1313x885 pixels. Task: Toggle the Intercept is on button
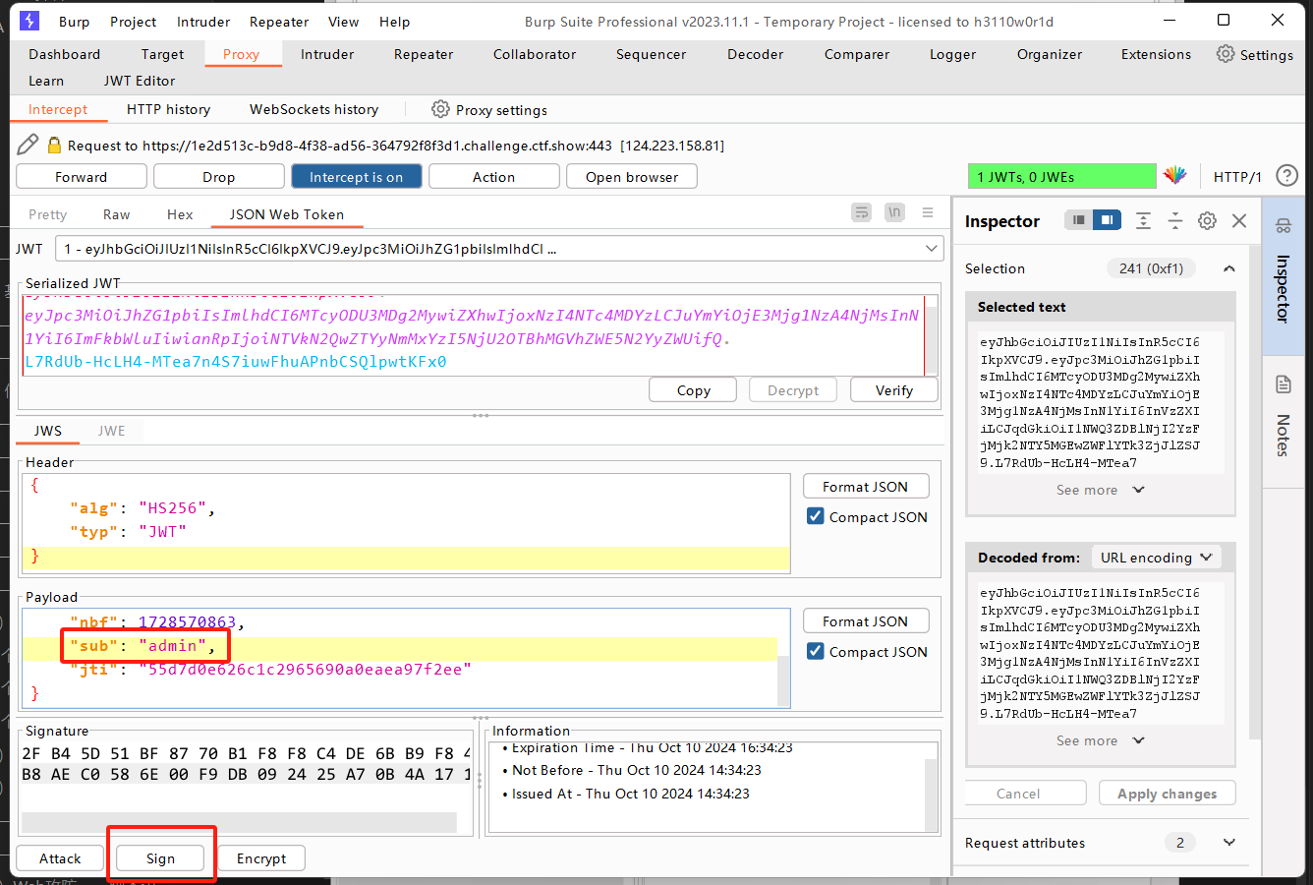[x=356, y=177]
